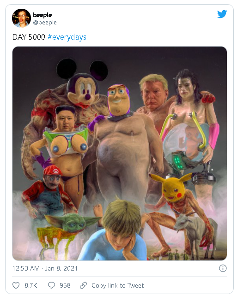Click the Jan 8, 2021 date

61,268
